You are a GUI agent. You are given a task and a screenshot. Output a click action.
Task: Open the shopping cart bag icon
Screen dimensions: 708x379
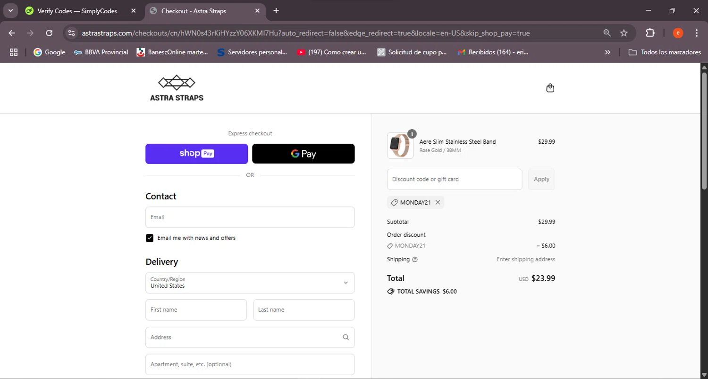550,88
